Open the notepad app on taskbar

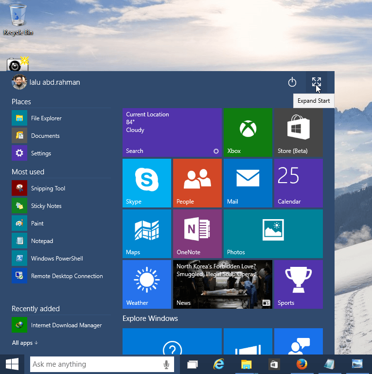point(330,364)
